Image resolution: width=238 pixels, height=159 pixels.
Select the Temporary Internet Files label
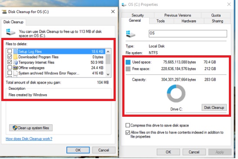36,62
